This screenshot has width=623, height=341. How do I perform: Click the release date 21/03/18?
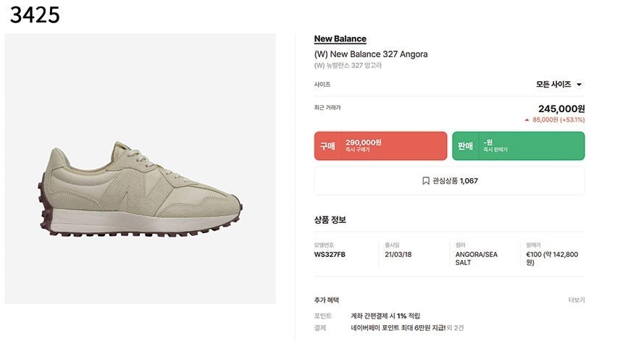pos(398,254)
